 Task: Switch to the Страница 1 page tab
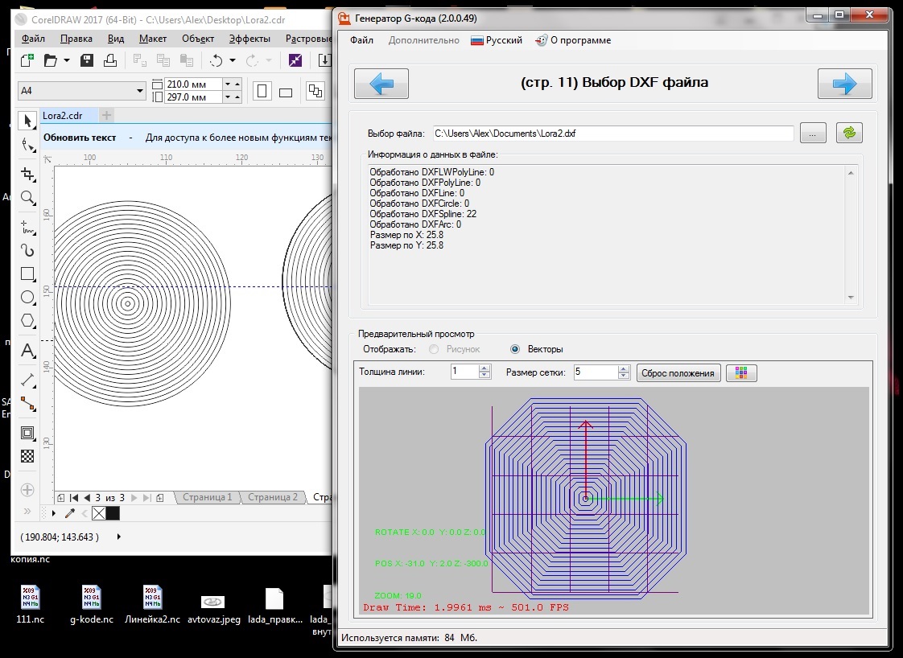(207, 497)
